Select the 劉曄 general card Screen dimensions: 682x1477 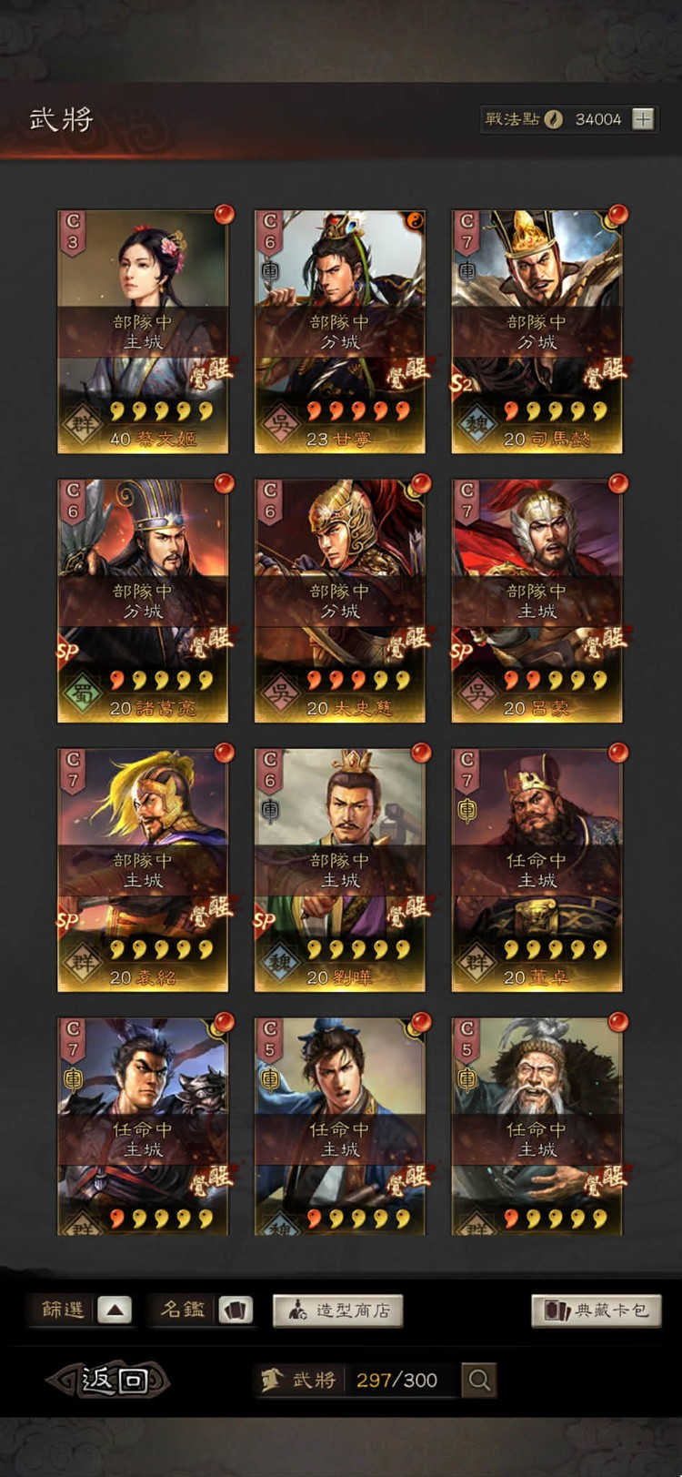click(x=340, y=870)
